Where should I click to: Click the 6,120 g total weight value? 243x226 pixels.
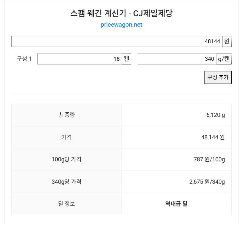(x=215, y=115)
